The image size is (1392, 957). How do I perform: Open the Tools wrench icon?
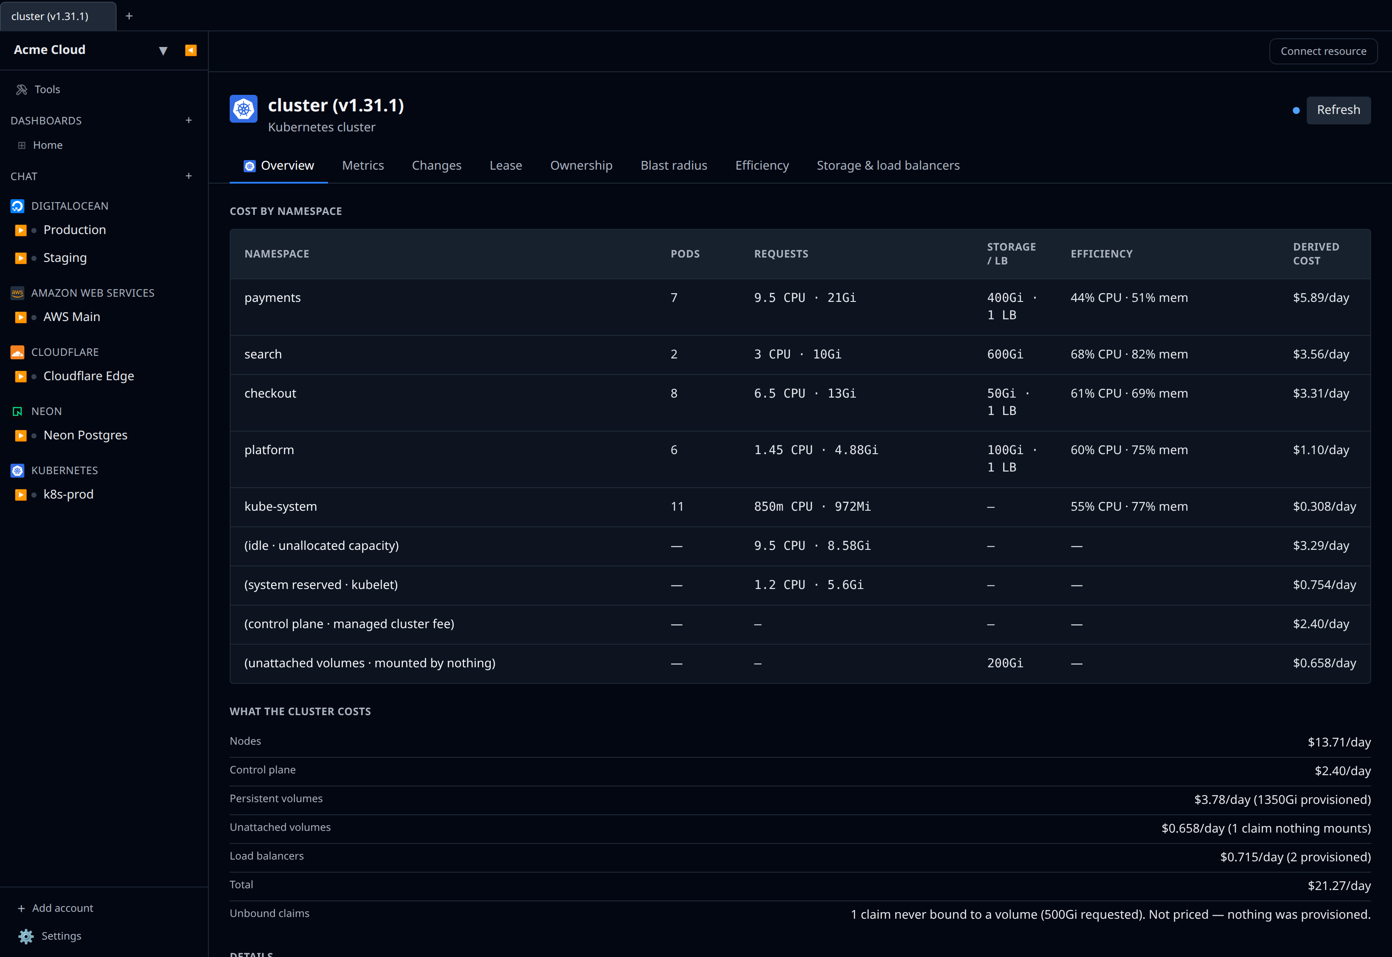(22, 89)
